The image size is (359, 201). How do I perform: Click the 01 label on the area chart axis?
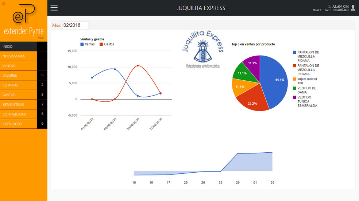(x=255, y=182)
